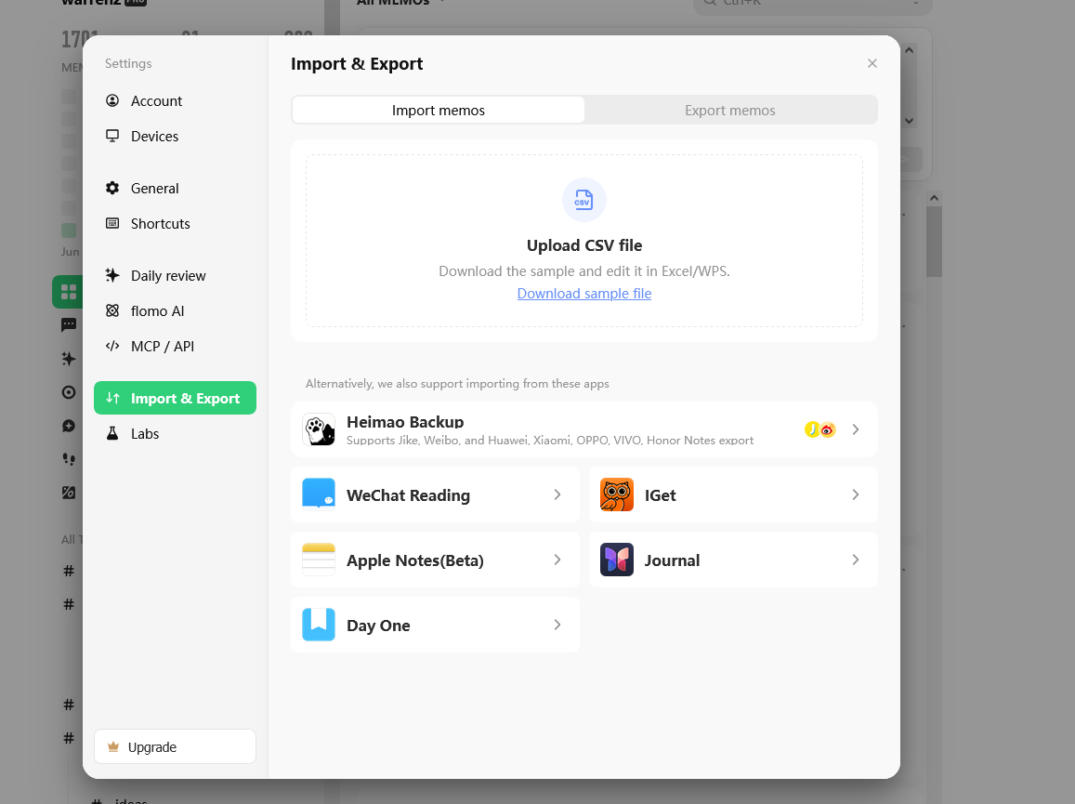This screenshot has height=804, width=1075.
Task: Click the IGet owl icon
Action: (x=617, y=494)
